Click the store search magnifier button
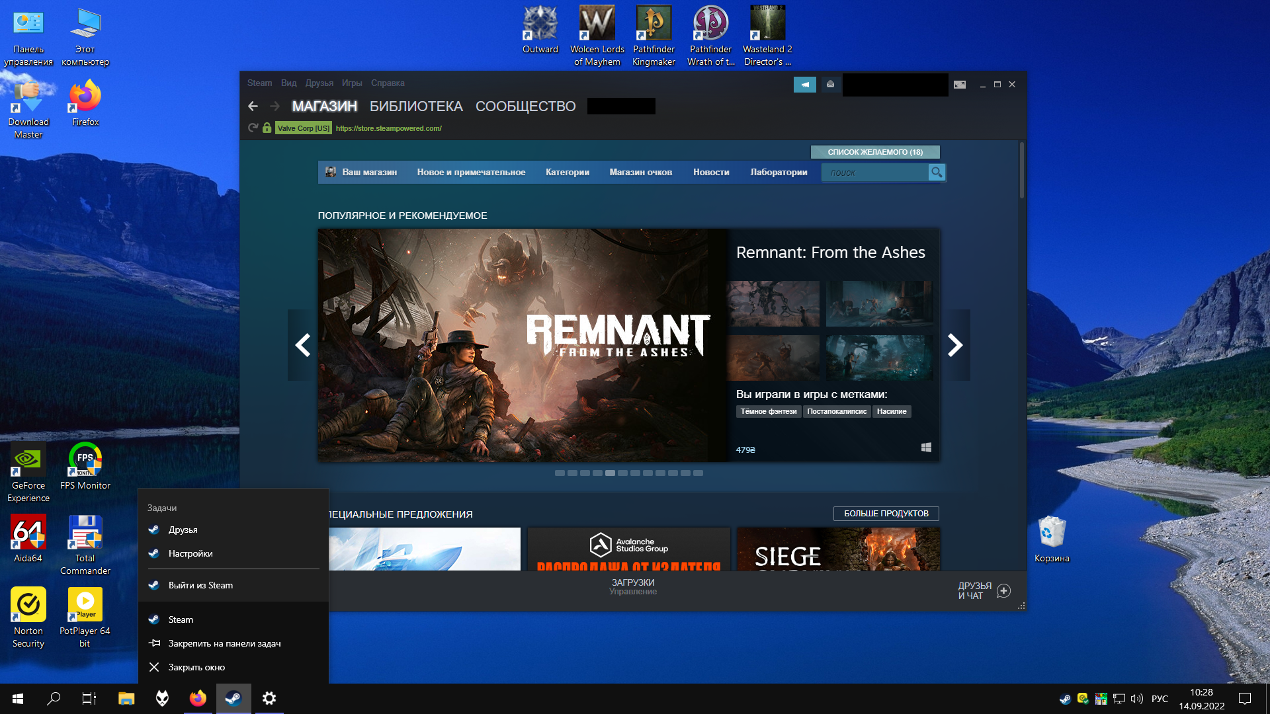1270x714 pixels. (x=937, y=173)
